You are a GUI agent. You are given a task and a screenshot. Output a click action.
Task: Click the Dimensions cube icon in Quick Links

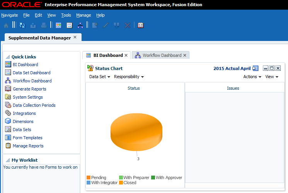pyautogui.click(x=8, y=121)
